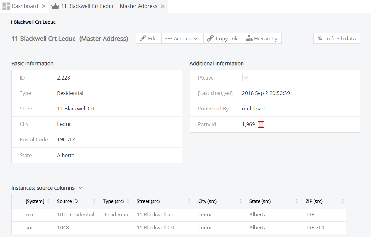
Task: Expand Instances: source columns chevron
Action: [x=80, y=188]
